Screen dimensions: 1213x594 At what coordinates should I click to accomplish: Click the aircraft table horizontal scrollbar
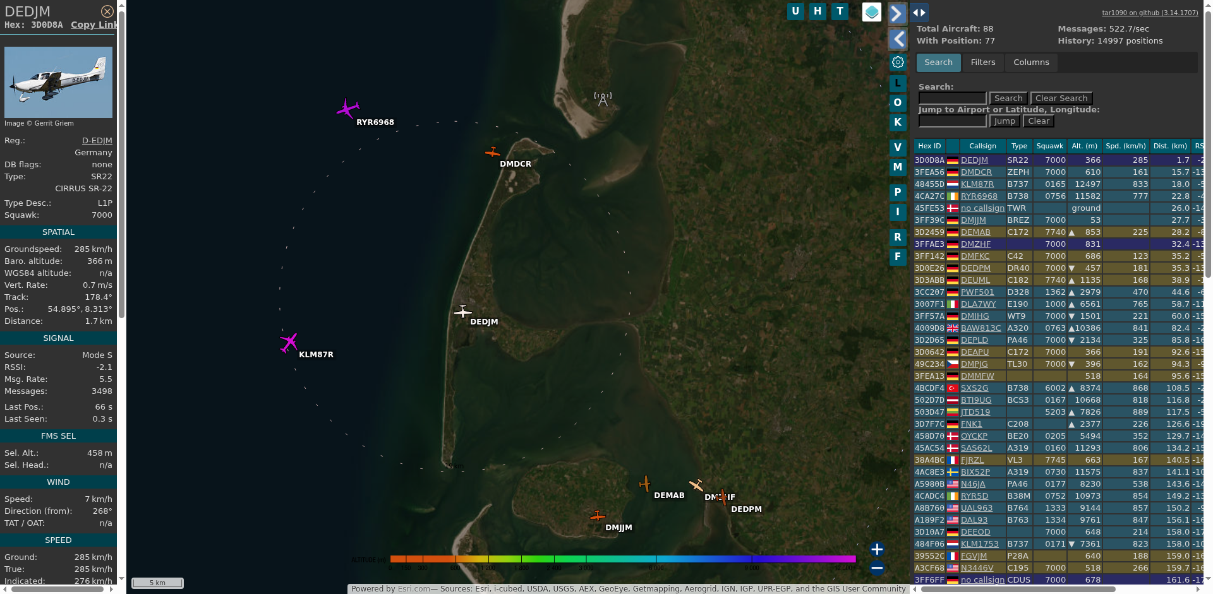click(1017, 589)
